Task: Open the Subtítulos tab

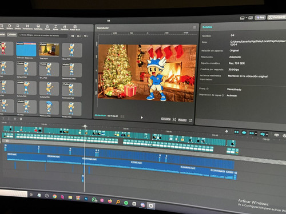Action: coord(38,27)
